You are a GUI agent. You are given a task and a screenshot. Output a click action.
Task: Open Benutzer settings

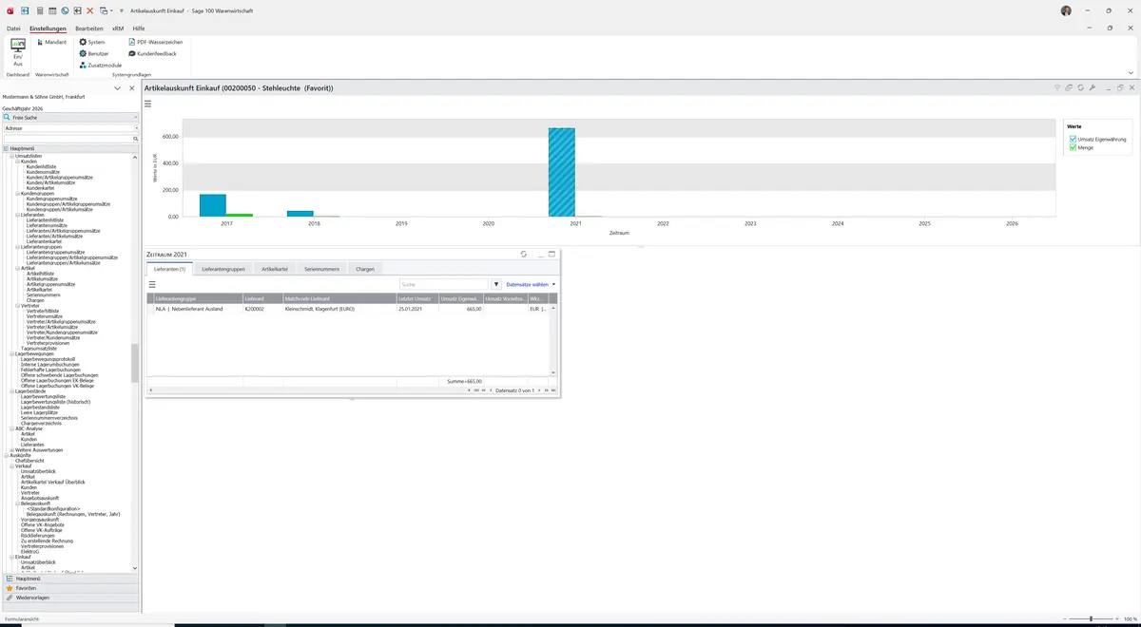[x=94, y=53]
